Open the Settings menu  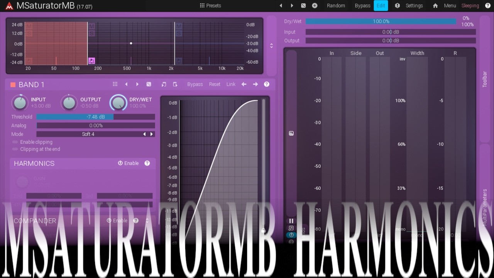pyautogui.click(x=414, y=5)
